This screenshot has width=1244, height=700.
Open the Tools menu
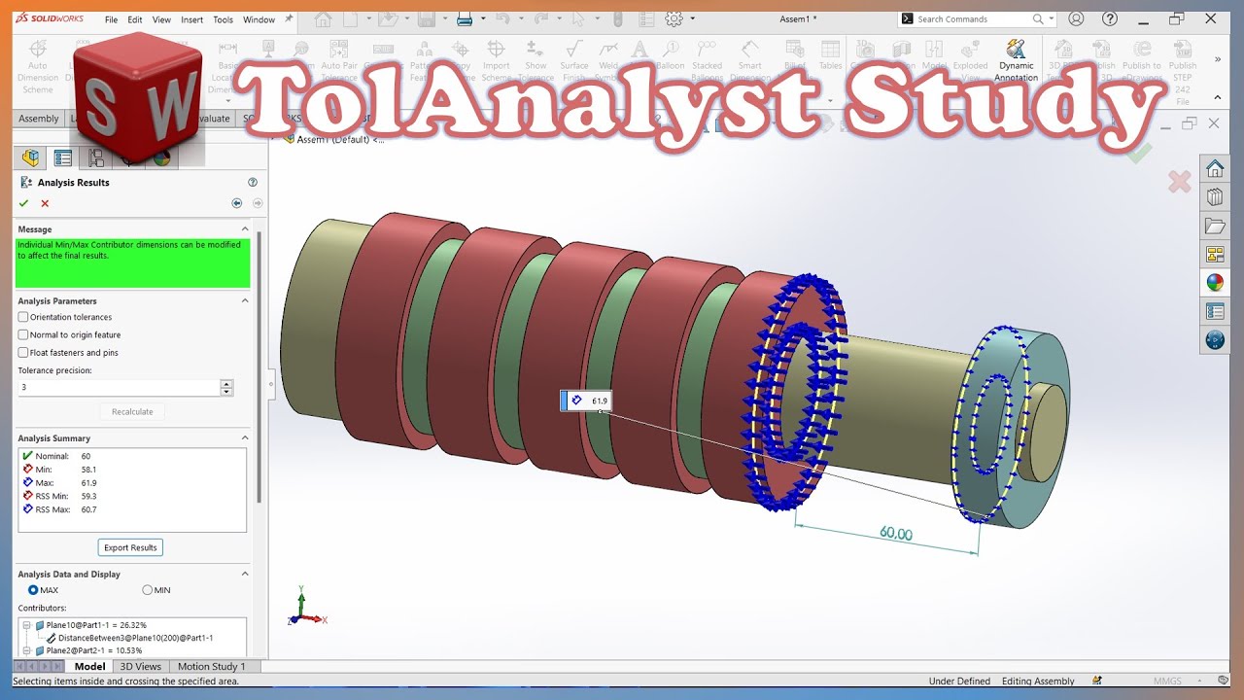[x=223, y=19]
